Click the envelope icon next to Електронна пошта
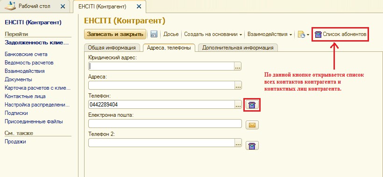 pos(252,125)
